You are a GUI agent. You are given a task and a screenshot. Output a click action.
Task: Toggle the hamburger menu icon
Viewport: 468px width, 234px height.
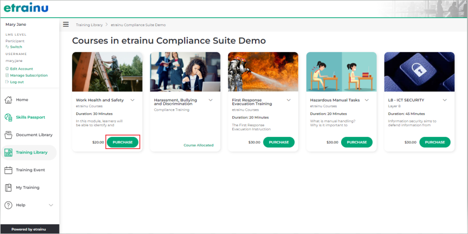pyautogui.click(x=66, y=24)
